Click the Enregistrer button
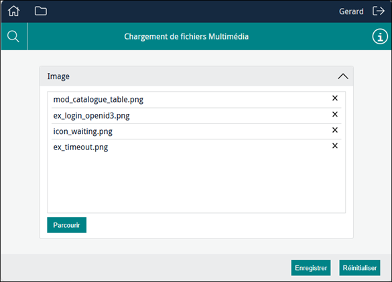The image size is (392, 282). [311, 268]
